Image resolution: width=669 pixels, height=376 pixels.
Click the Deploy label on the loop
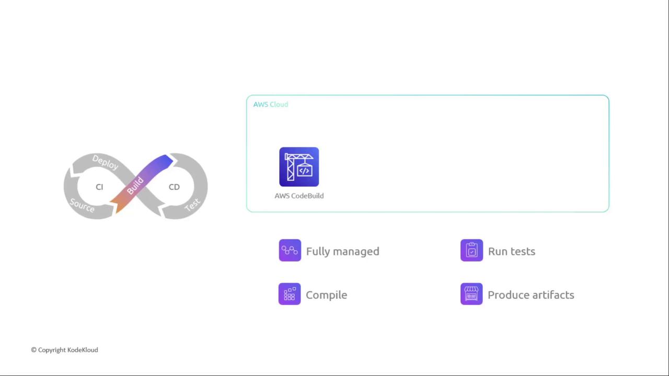[x=106, y=162]
